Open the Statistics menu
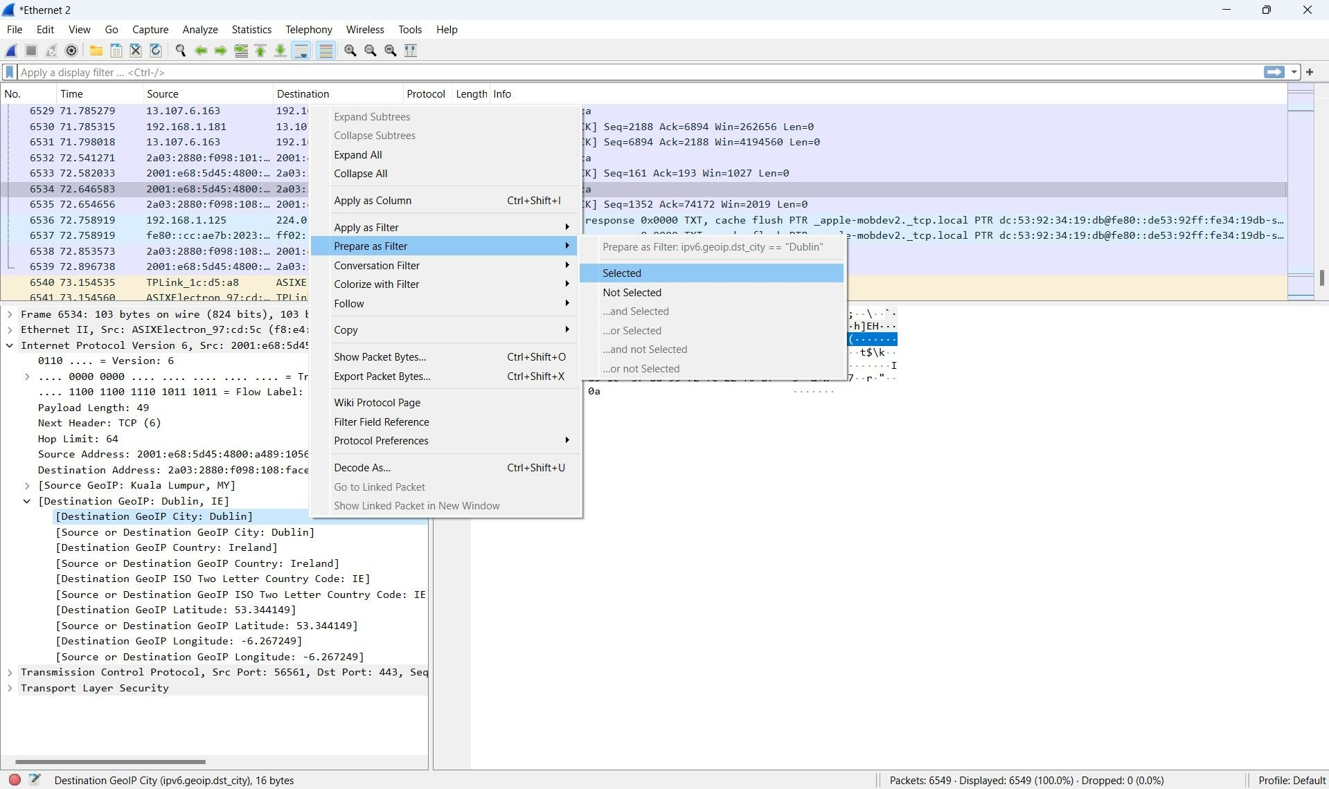Image resolution: width=1329 pixels, height=789 pixels. (251, 30)
